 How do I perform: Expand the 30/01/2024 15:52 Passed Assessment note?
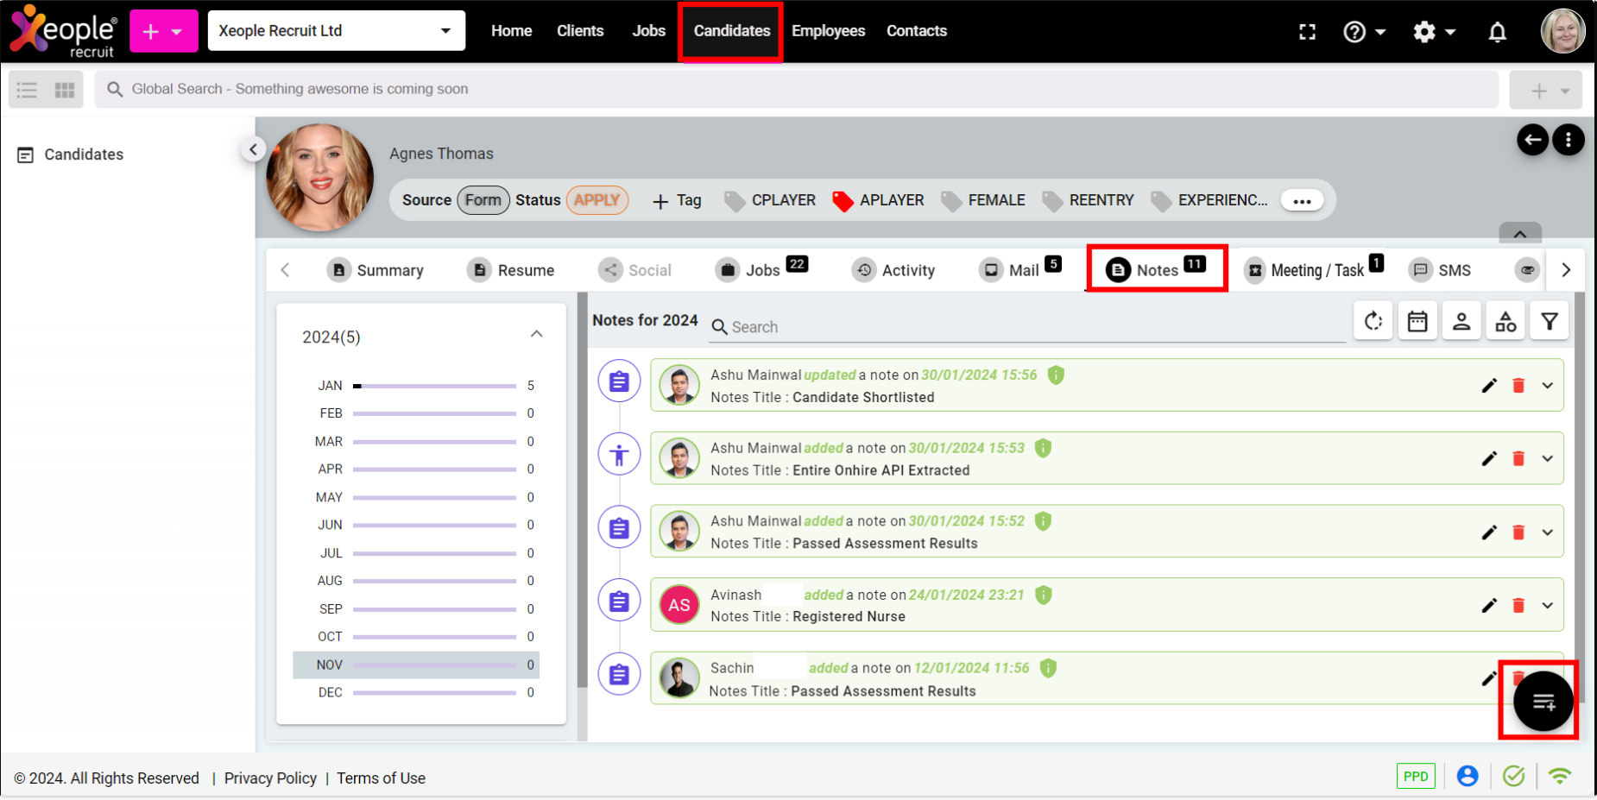1548,532
